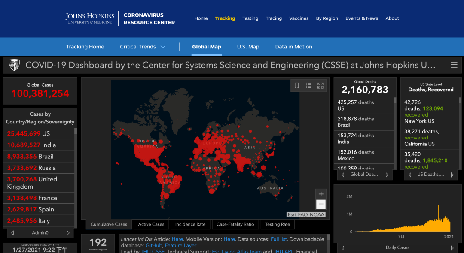464x253 pixels.
Task: Select Spain in the country cases list
Action: click(39, 209)
